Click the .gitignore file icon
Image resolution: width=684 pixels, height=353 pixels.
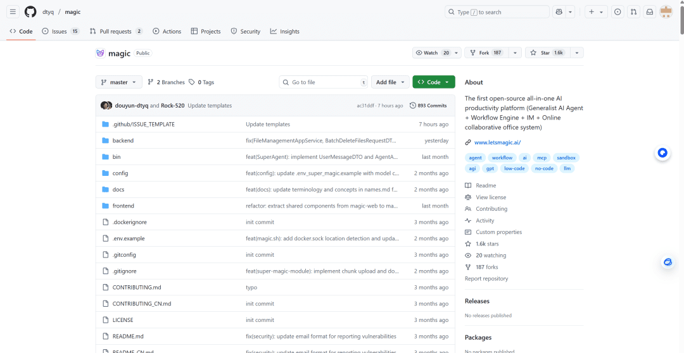coord(105,271)
